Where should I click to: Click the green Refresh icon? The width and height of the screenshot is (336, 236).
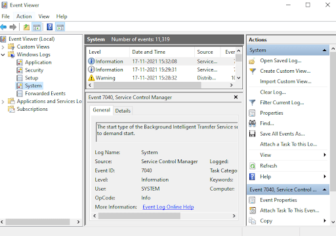(x=252, y=166)
